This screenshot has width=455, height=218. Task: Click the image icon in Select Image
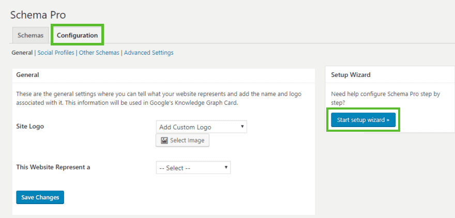pyautogui.click(x=164, y=141)
